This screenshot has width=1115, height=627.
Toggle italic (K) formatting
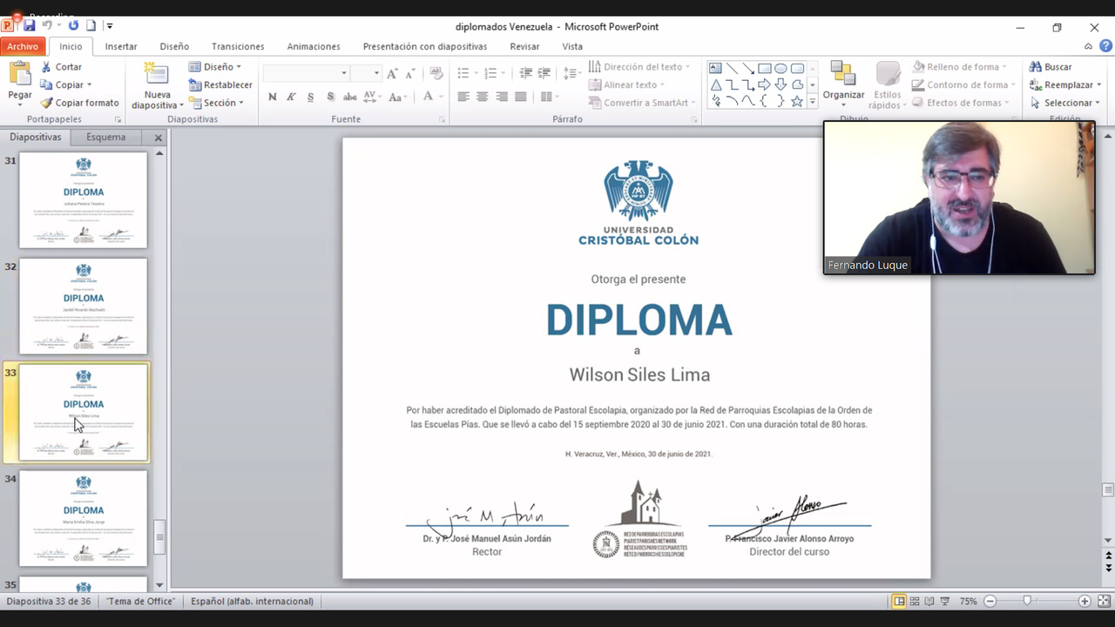click(x=292, y=97)
